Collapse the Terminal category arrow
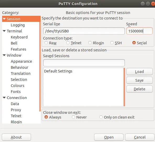Viewport: 155px width, 142px height. [x=4, y=31]
